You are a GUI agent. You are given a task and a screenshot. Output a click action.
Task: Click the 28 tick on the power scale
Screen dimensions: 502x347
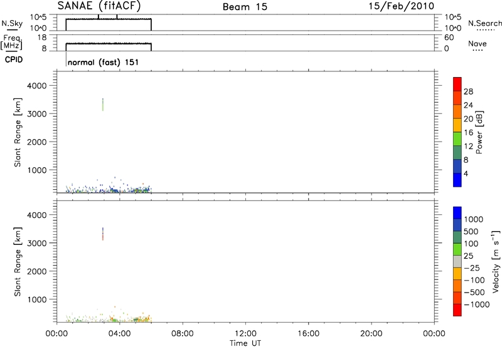[x=468, y=91]
